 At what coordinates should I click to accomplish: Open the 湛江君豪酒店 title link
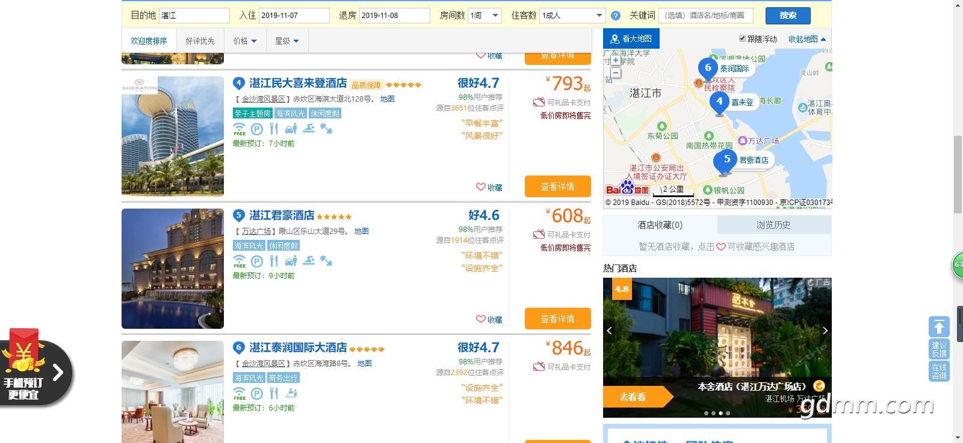(282, 215)
